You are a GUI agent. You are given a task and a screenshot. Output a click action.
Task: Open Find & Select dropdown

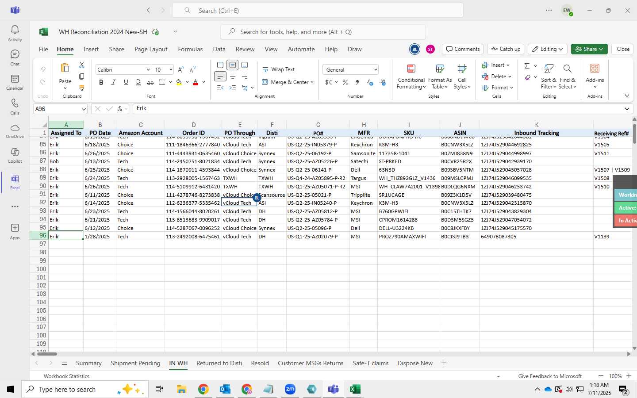click(567, 77)
